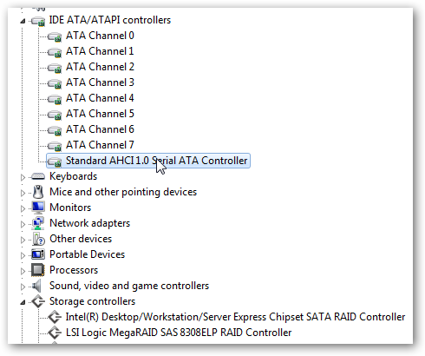Expand the Network adapters category
The image size is (425, 356).
click(x=23, y=224)
